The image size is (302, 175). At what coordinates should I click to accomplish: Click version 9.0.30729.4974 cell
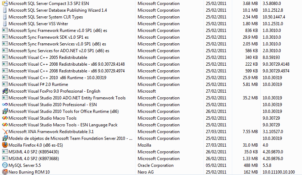click(276, 71)
